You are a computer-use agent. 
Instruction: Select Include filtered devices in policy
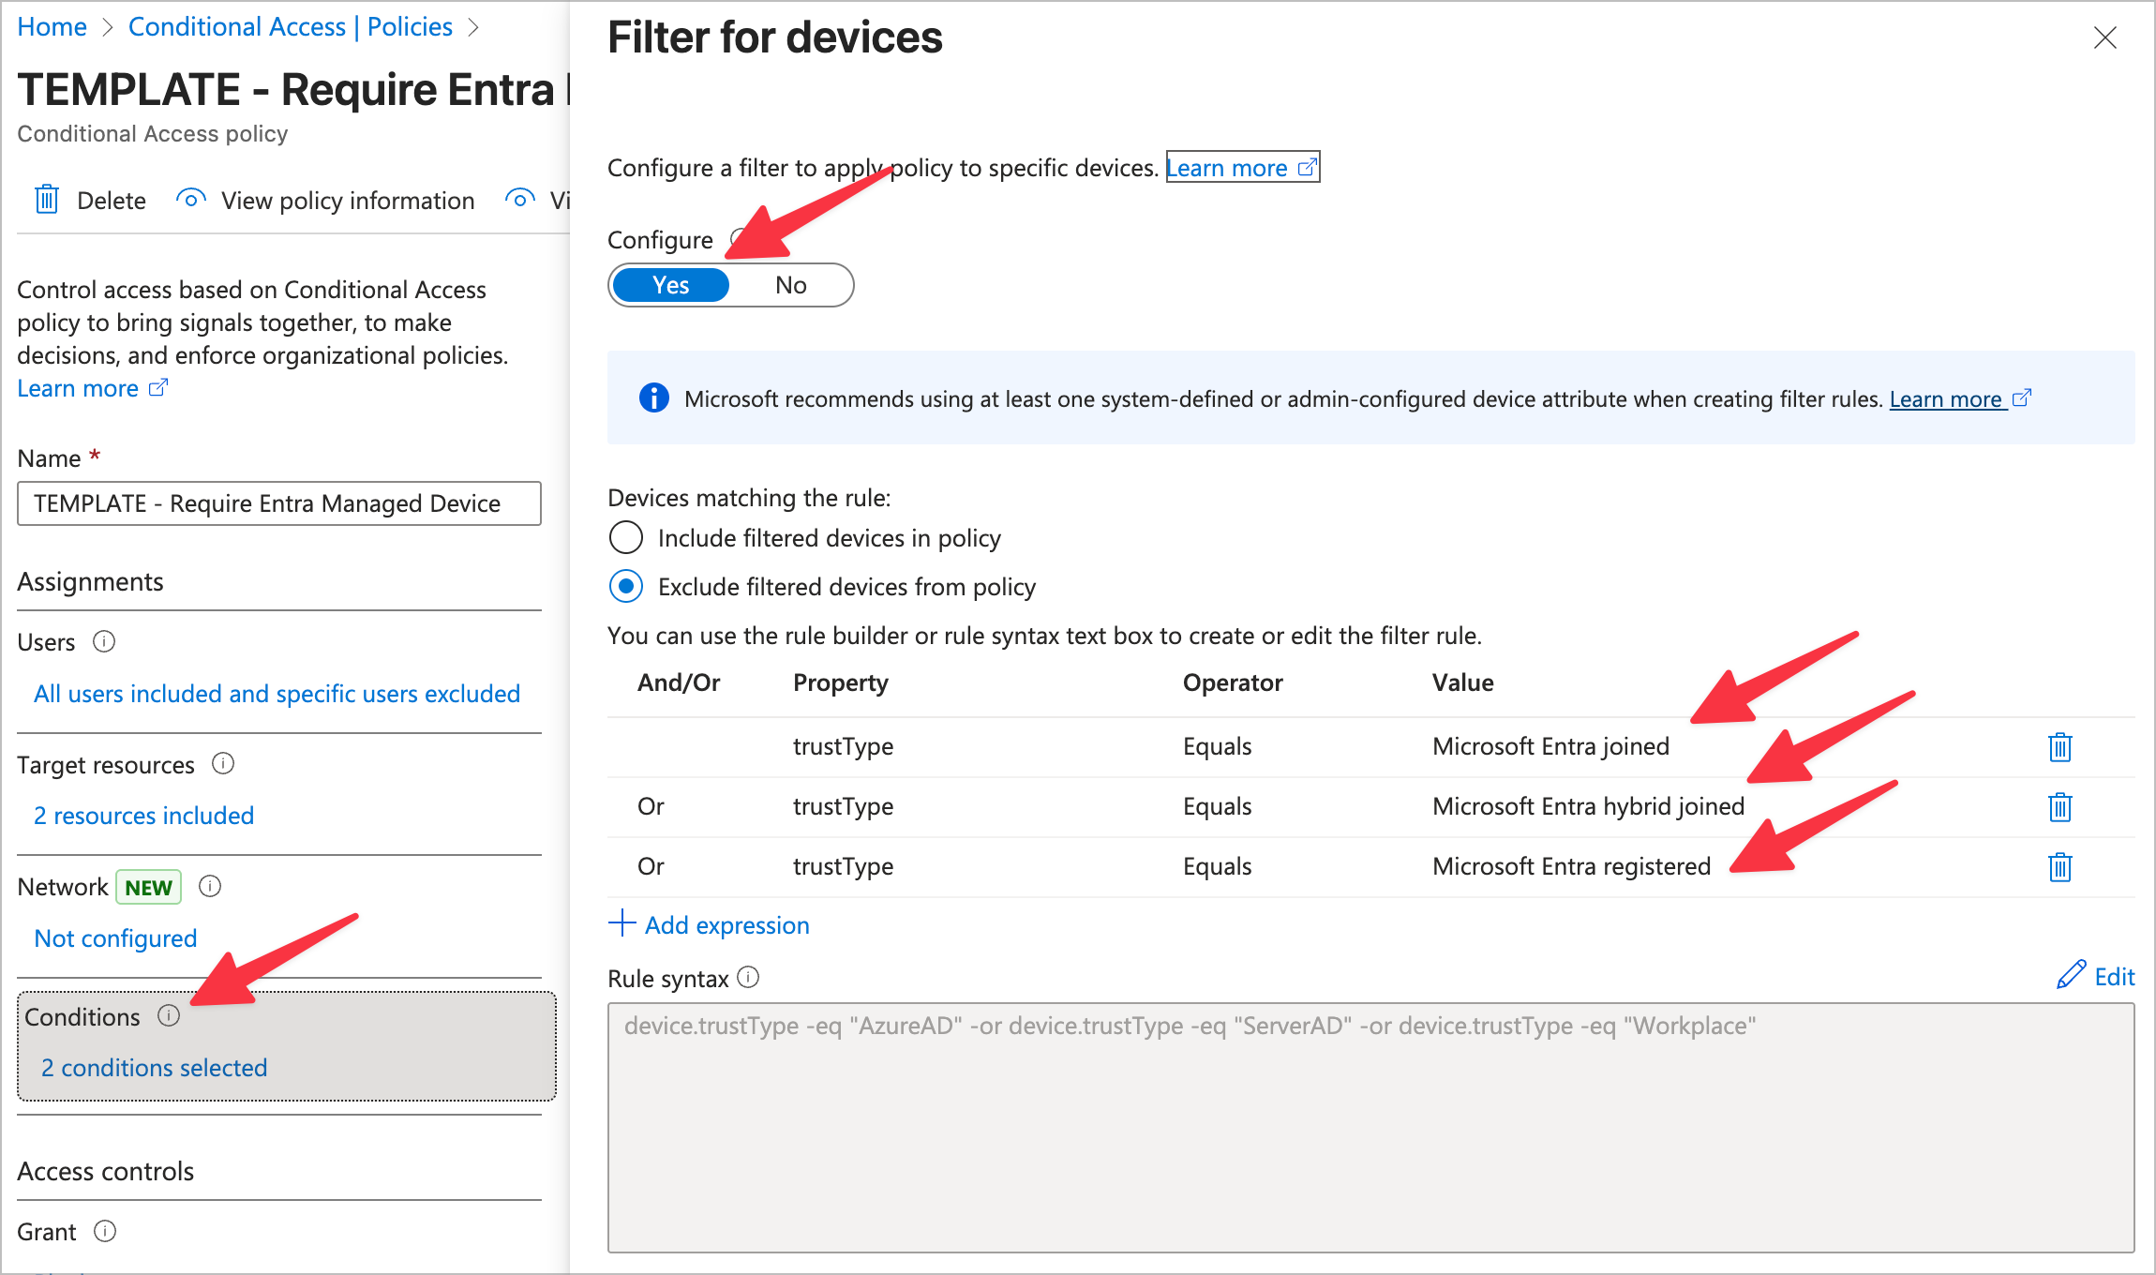[x=626, y=538]
